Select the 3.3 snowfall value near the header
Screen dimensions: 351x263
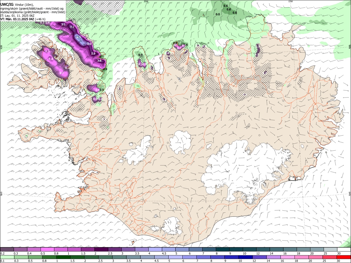[63, 24]
